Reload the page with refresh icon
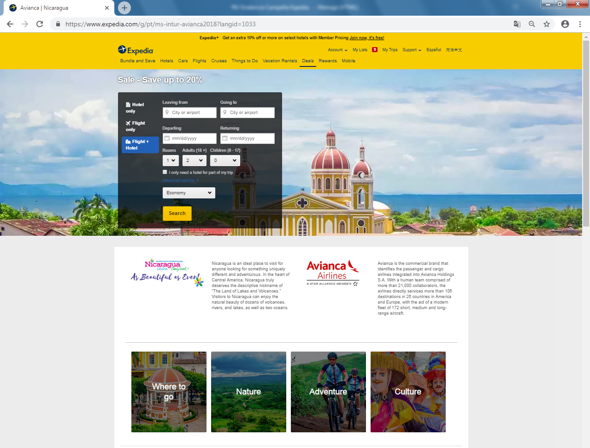The image size is (590, 448). click(40, 24)
